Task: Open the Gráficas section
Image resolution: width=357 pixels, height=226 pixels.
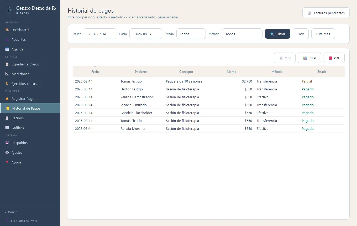Action: (x=30, y=128)
